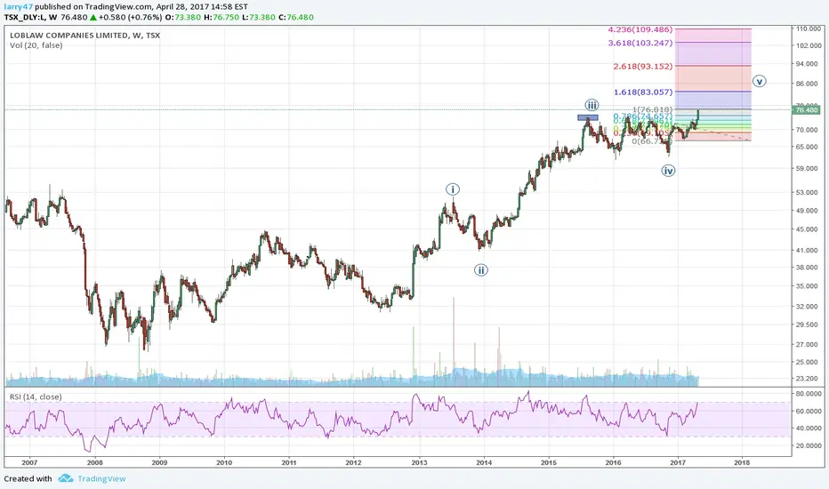The width and height of the screenshot is (829, 489).
Task: Select the wave (v) circle label
Action: coord(760,82)
